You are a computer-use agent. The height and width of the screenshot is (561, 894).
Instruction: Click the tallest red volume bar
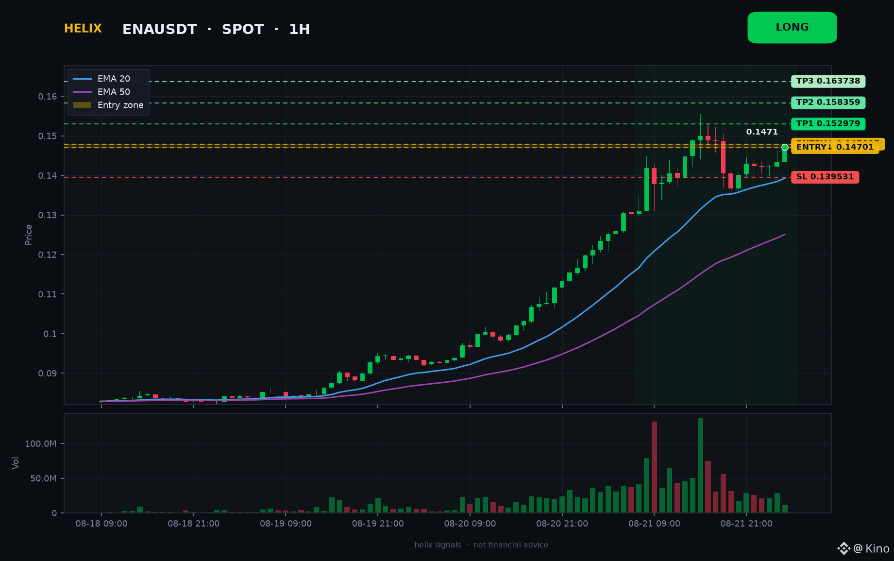click(654, 467)
